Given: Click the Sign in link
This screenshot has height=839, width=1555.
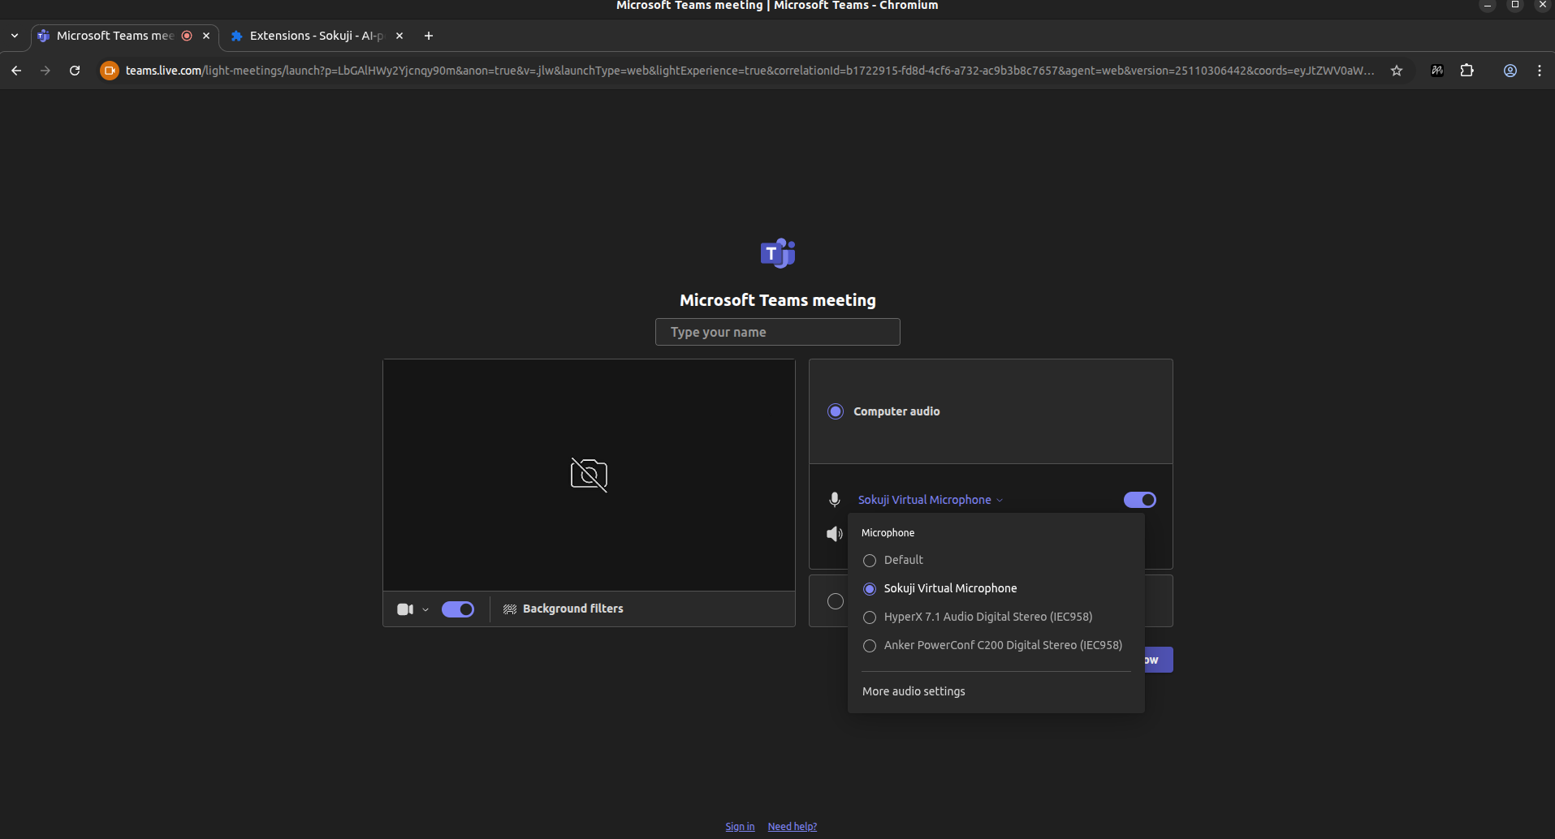Looking at the screenshot, I should pos(740,827).
